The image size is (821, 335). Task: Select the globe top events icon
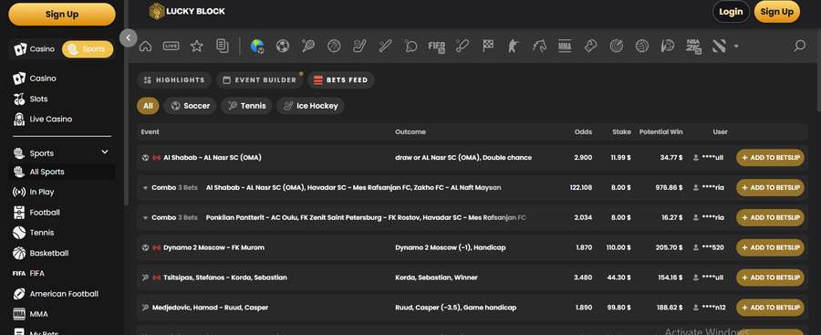(257, 47)
